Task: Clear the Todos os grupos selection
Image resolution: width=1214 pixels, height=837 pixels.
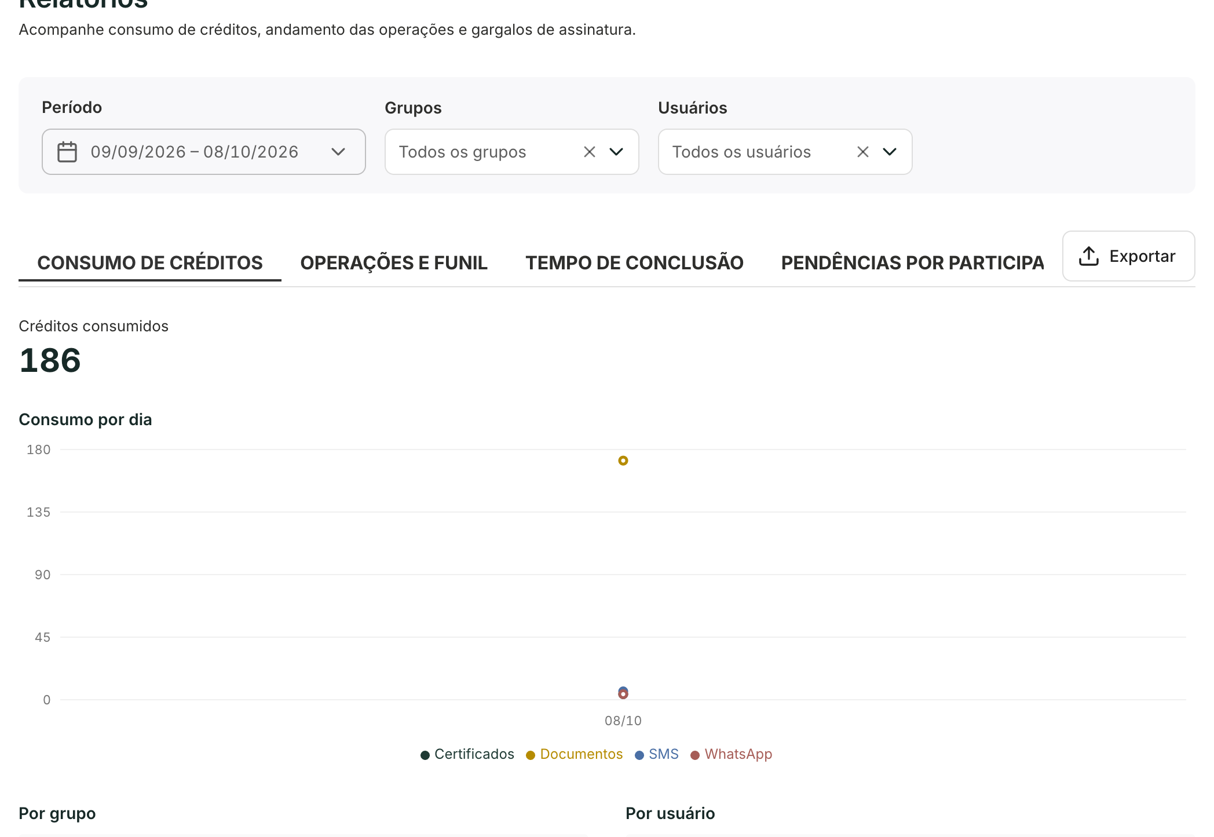Action: click(x=590, y=152)
